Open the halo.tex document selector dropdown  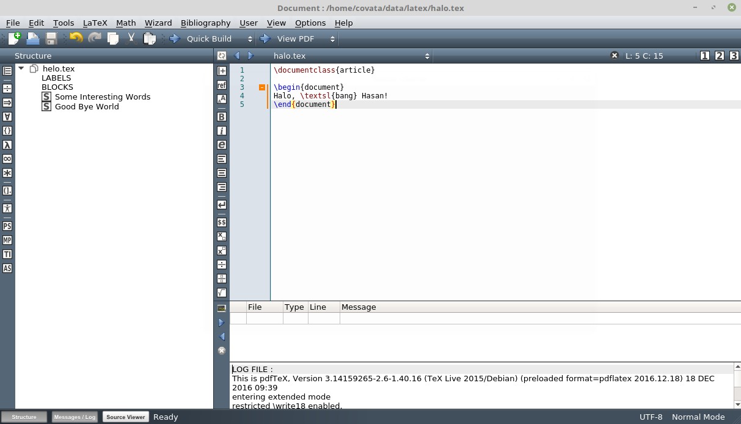pos(427,56)
